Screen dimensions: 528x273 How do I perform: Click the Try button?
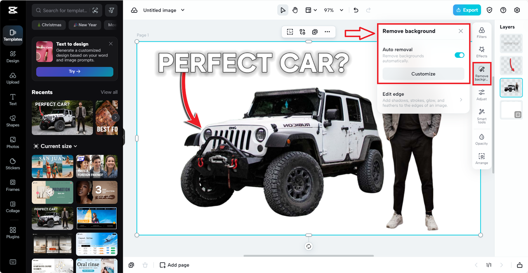75,71
